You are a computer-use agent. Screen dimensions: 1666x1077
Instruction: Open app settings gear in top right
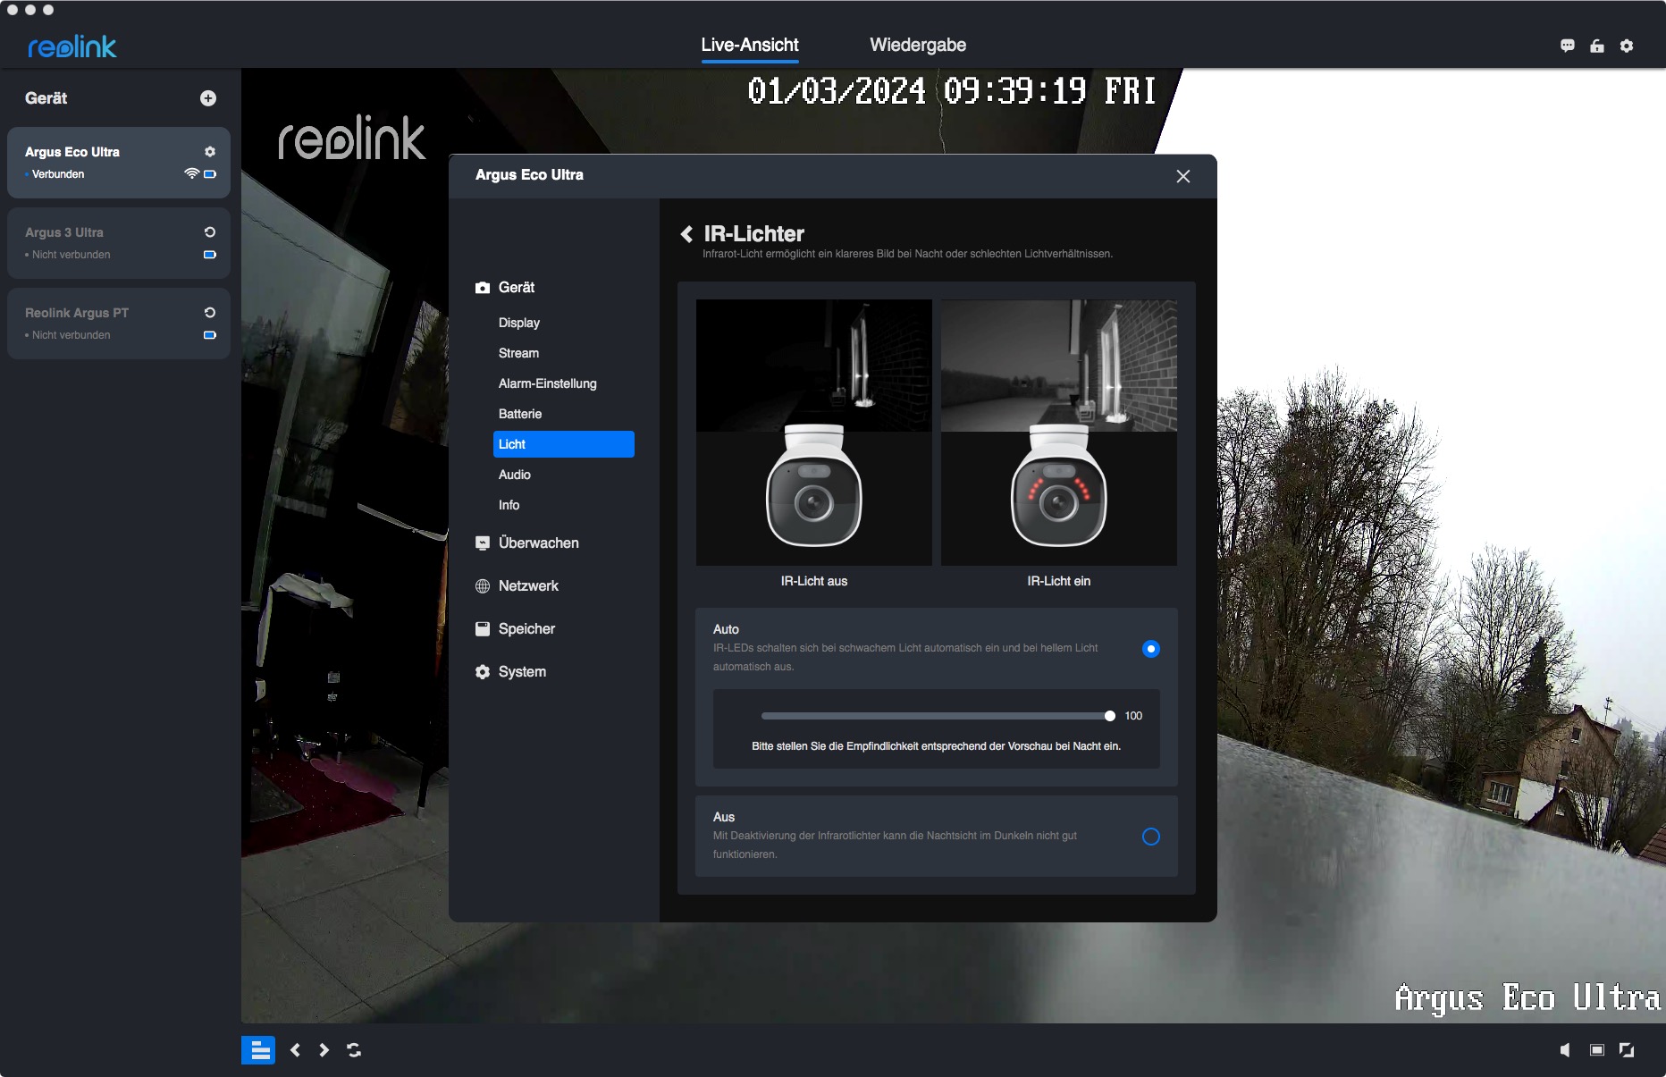(1627, 46)
